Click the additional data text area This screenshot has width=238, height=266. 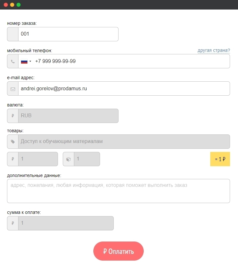pyautogui.click(x=118, y=191)
